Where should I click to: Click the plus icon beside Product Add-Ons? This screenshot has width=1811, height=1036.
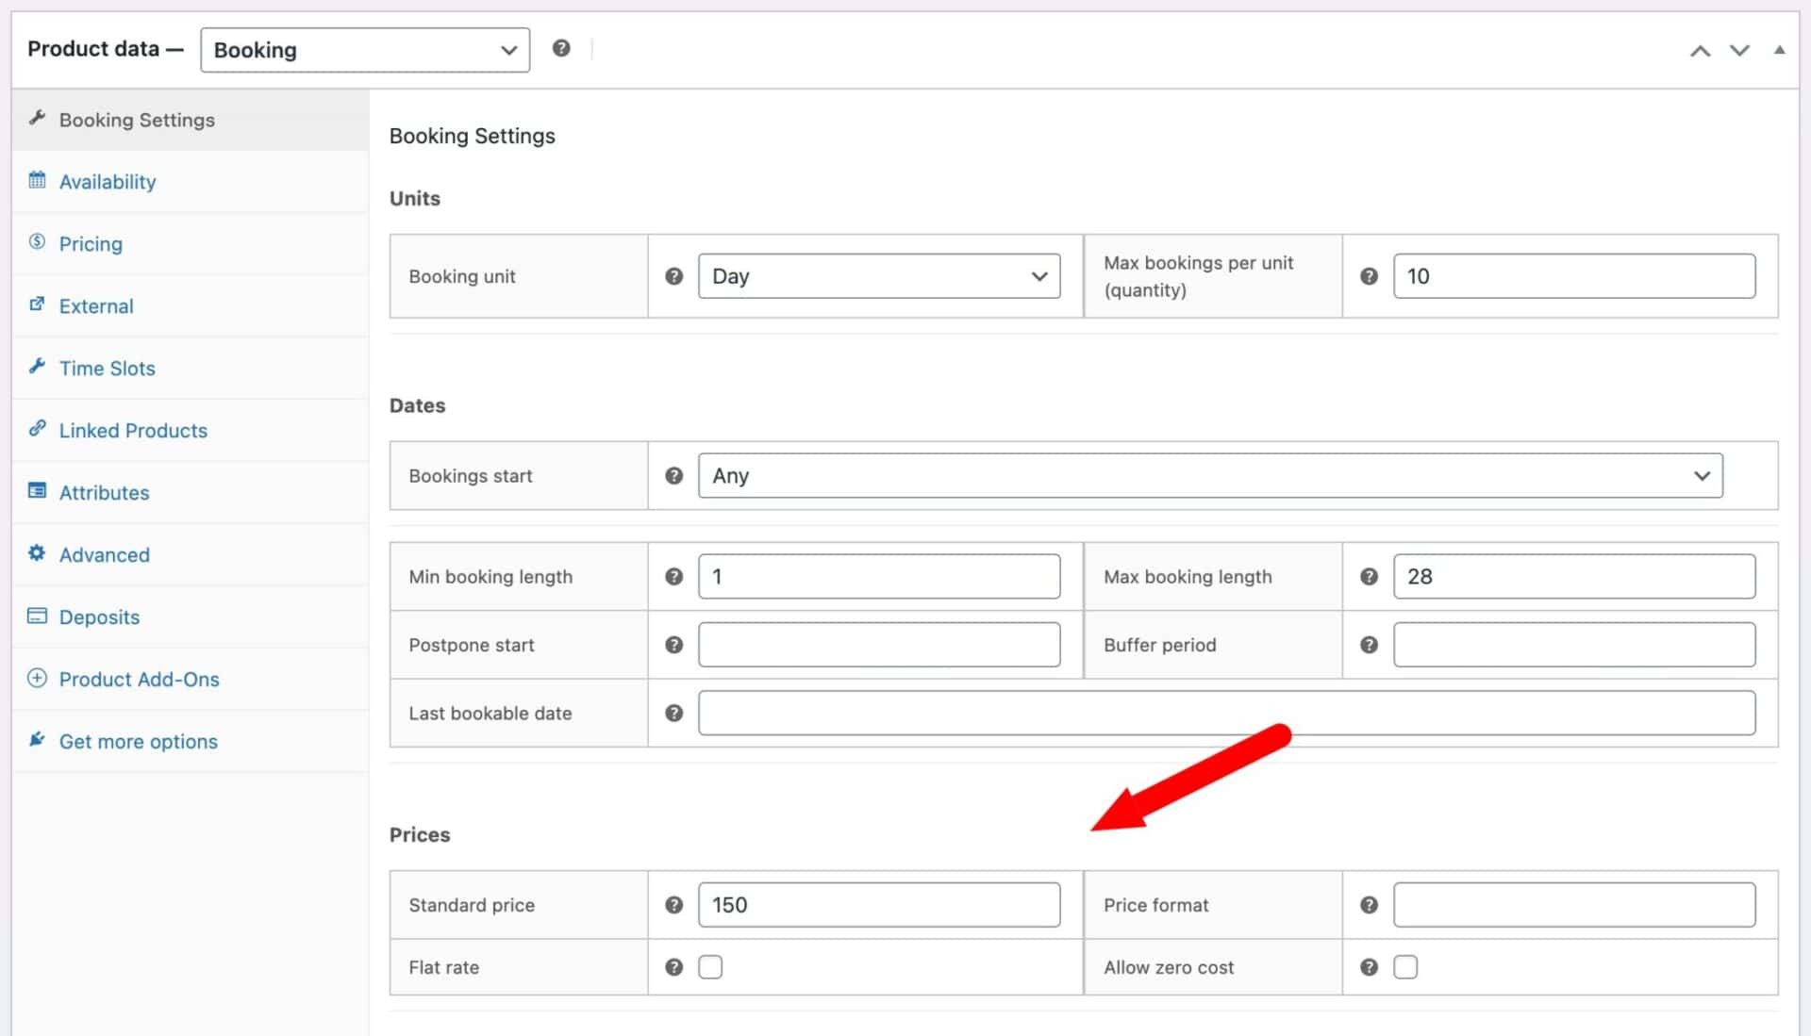click(37, 678)
